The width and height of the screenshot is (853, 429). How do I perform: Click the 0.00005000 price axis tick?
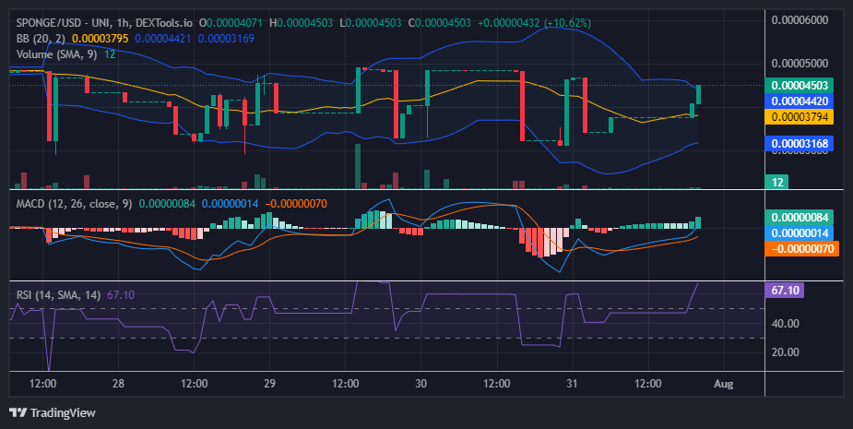click(800, 63)
